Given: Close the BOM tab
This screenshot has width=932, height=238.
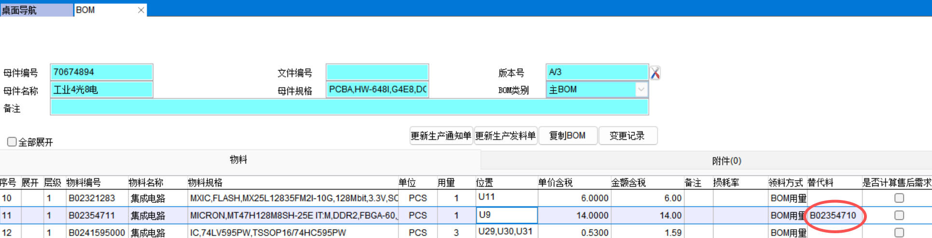Looking at the screenshot, I should (141, 10).
